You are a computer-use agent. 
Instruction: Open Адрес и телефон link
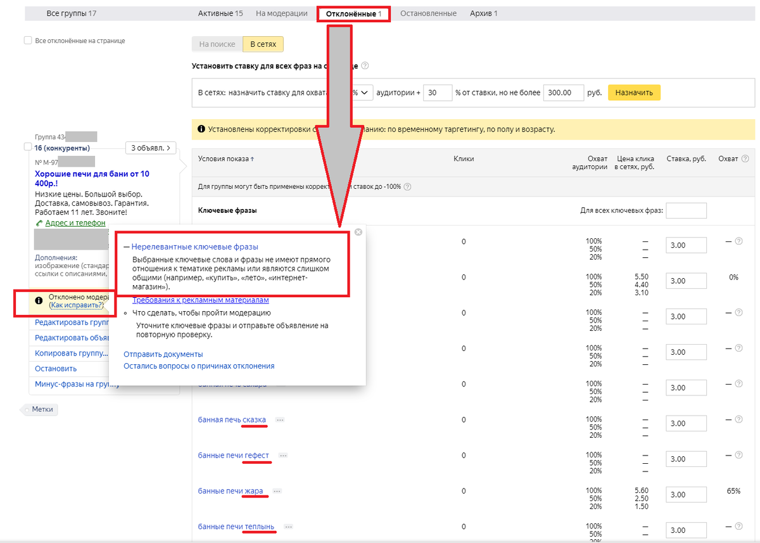[x=75, y=223]
